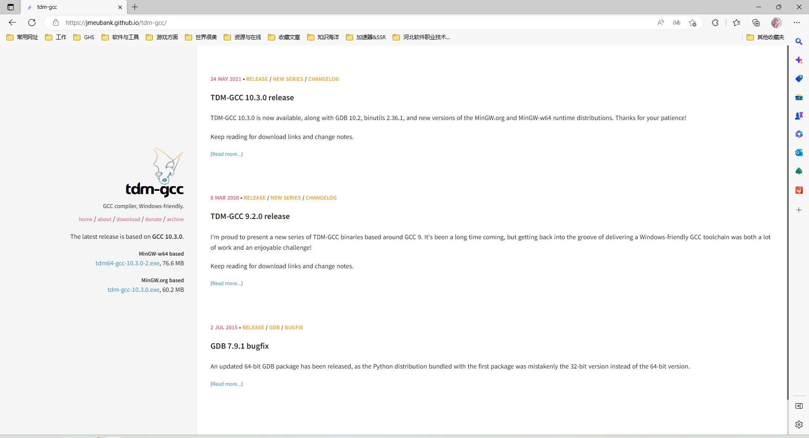This screenshot has height=438, width=809.
Task: Open the about nav link
Action: [x=104, y=219]
